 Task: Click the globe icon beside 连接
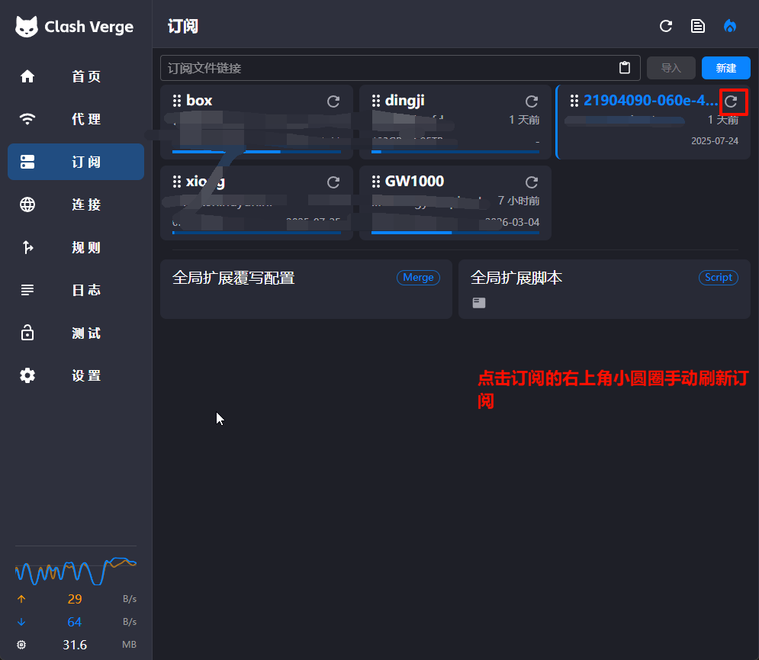(x=27, y=204)
